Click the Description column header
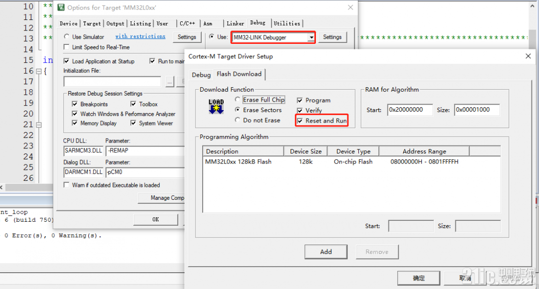Image resolution: width=539 pixels, height=289 pixels. [x=244, y=151]
